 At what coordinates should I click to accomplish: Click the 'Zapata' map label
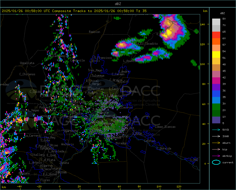[x=64, y=163]
